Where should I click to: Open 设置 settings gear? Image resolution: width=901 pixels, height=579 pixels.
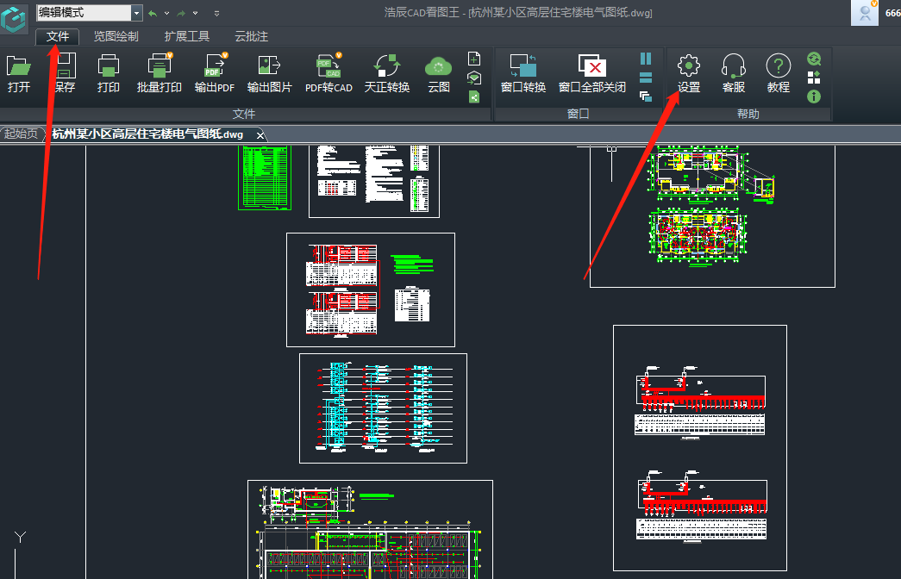point(688,73)
